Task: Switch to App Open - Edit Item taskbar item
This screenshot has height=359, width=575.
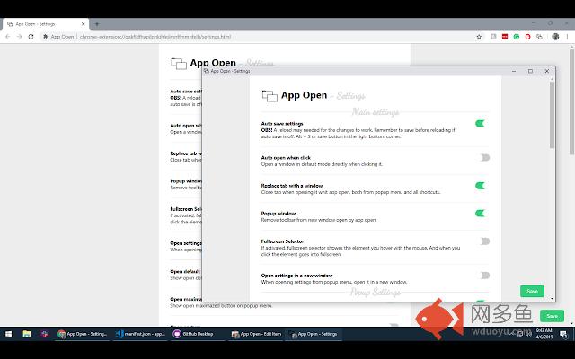Action: 256,334
